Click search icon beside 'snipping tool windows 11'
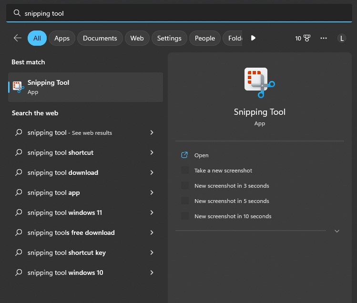This screenshot has width=357, height=303. [x=19, y=212]
